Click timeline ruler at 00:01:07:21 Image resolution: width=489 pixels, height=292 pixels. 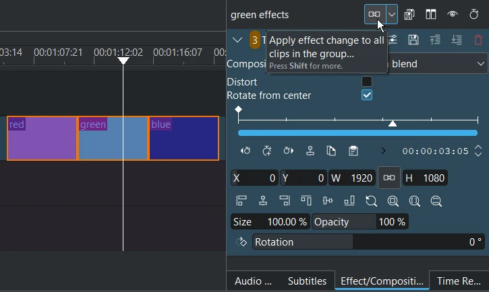click(x=58, y=52)
